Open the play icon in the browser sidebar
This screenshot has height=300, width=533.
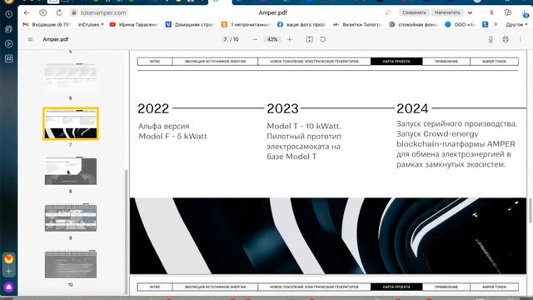tap(9, 44)
